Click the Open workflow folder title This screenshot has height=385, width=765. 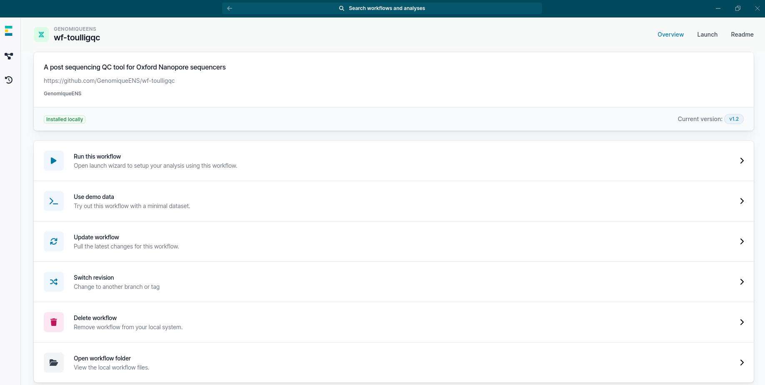point(102,358)
